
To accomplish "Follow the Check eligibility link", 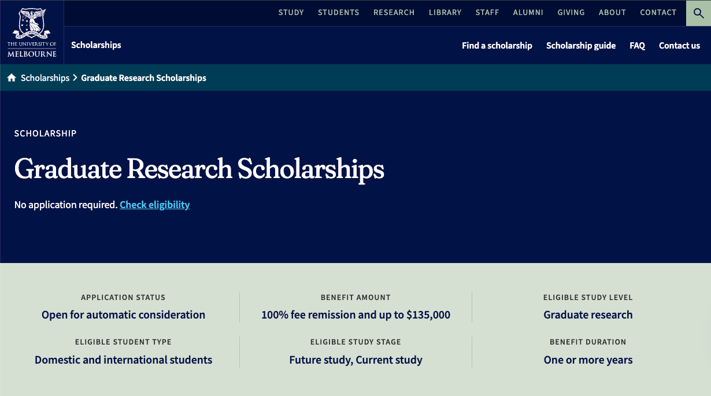I will [155, 205].
